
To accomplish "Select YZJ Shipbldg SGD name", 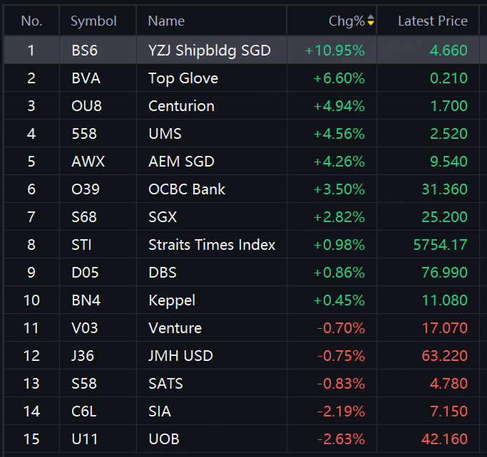I will (x=210, y=51).
